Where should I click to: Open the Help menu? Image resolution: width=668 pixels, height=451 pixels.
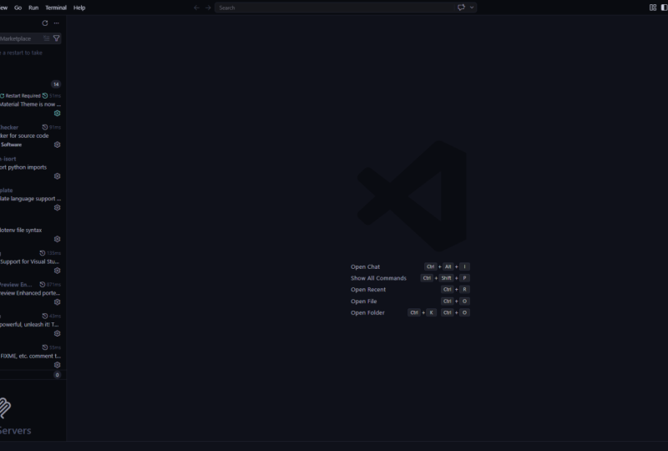coord(79,8)
